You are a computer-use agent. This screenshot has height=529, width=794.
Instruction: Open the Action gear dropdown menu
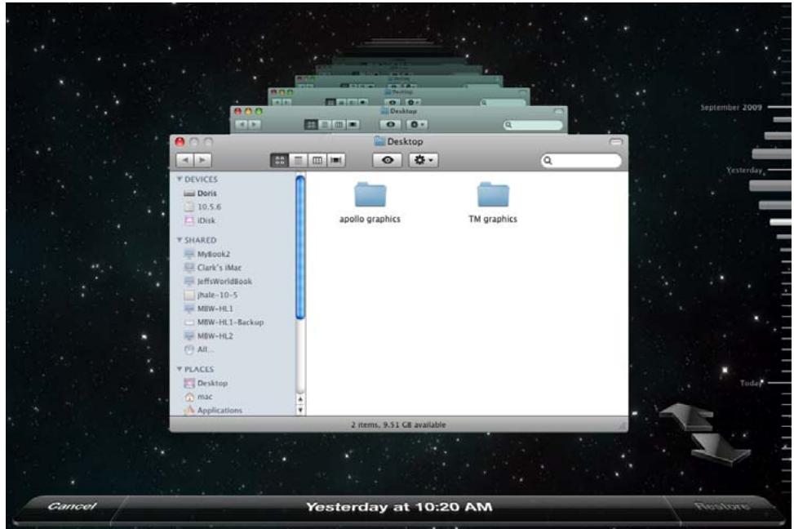click(424, 160)
